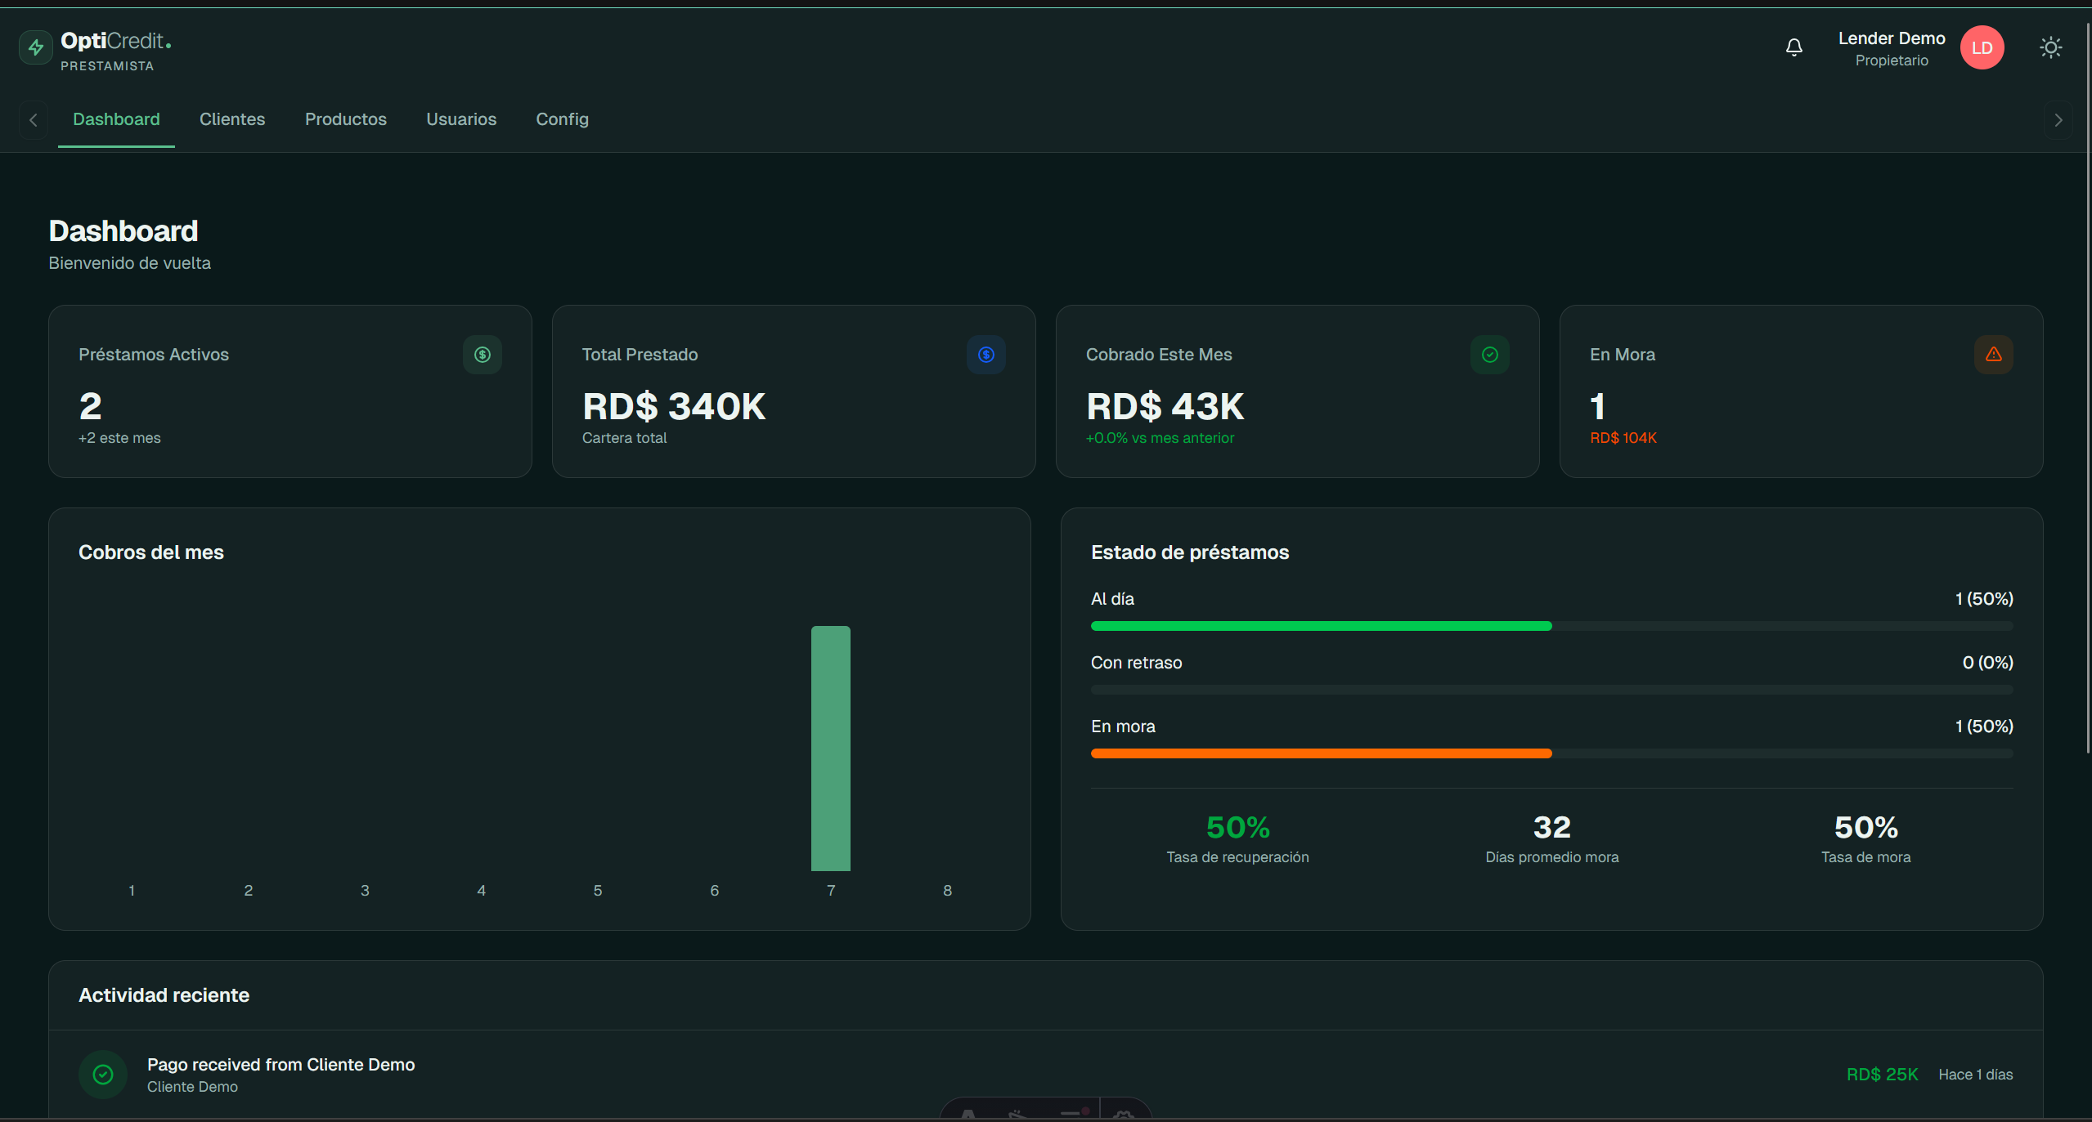Click the En Mora warning triangle icon
2092x1122 pixels.
1994,355
